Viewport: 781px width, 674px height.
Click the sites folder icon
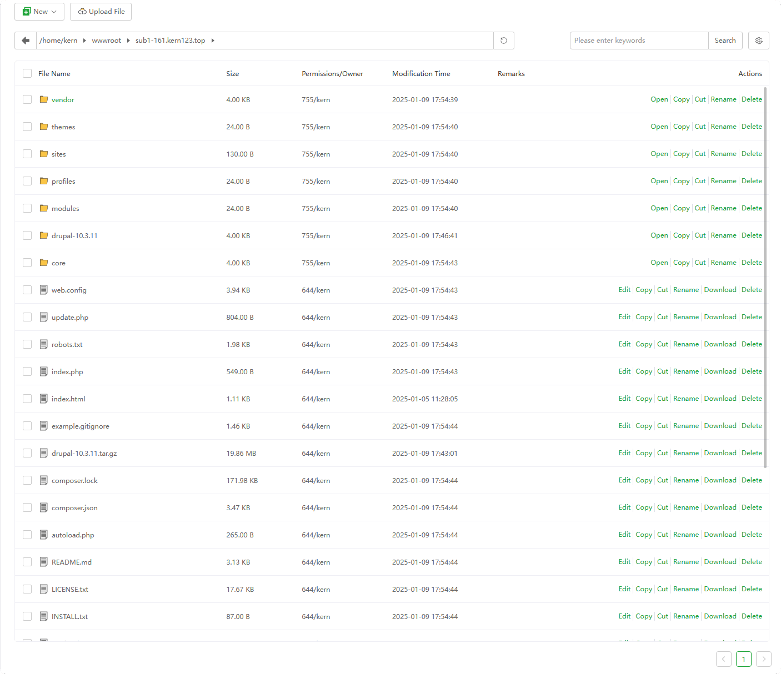click(44, 154)
